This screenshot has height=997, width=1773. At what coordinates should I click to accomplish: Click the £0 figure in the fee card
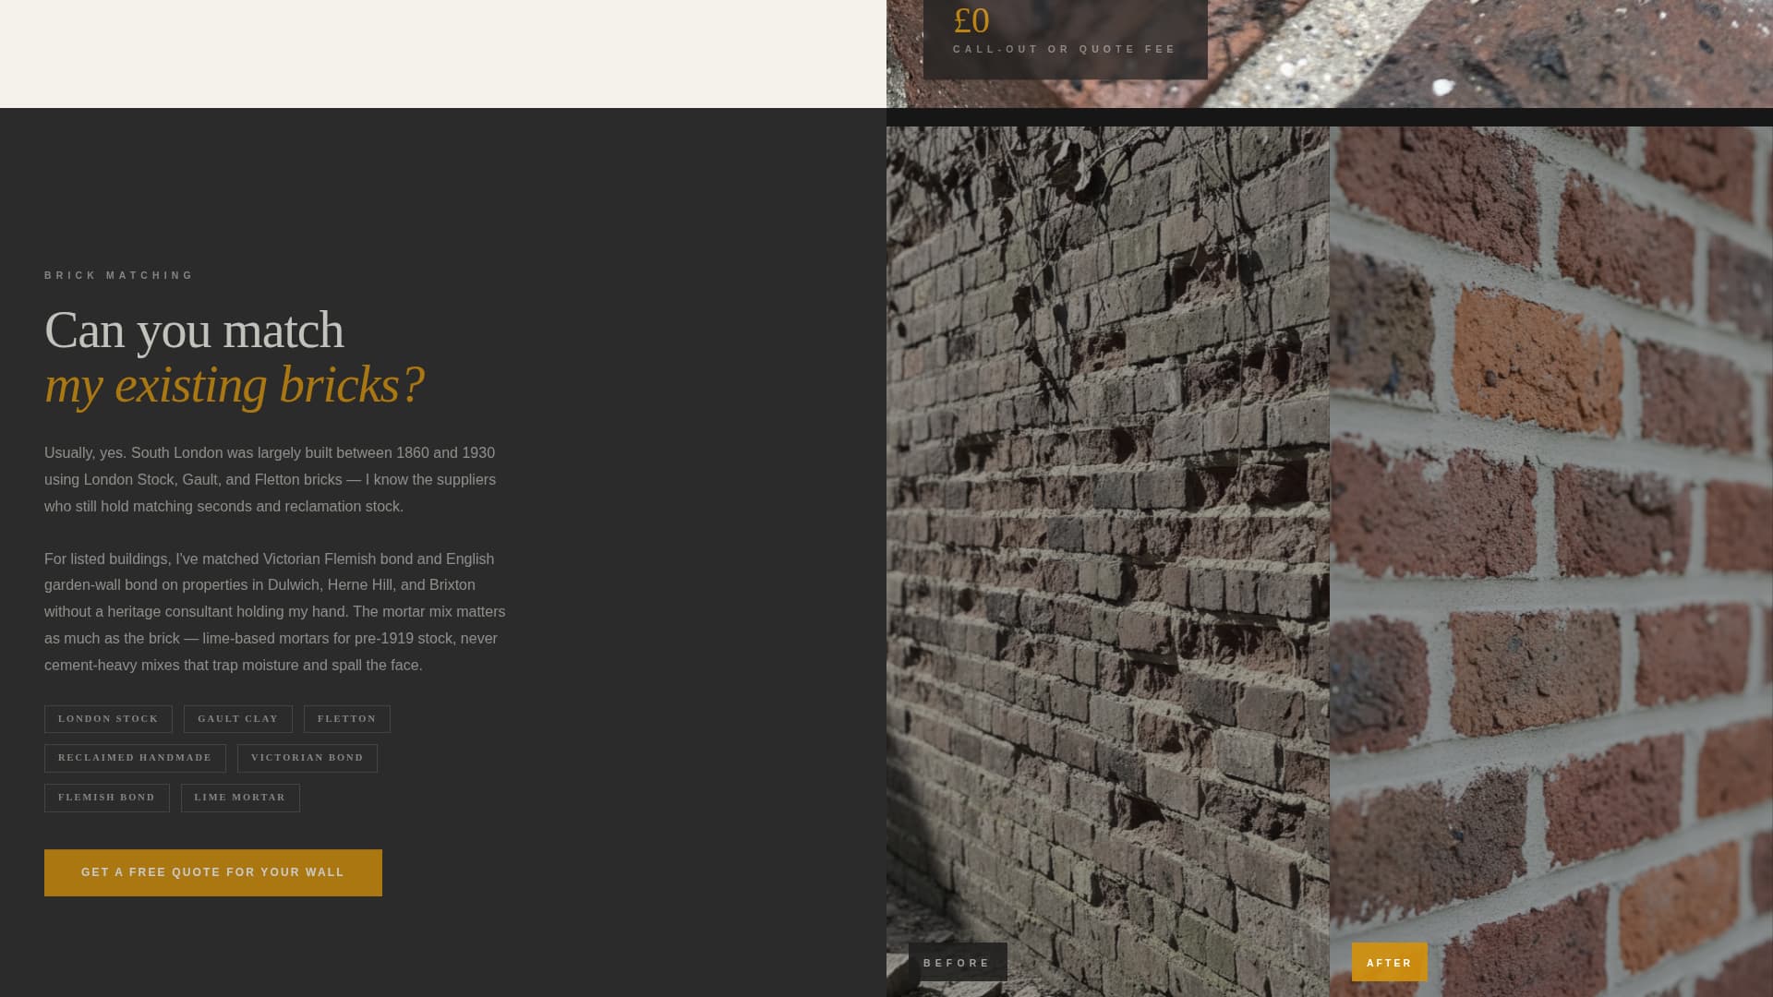971,20
